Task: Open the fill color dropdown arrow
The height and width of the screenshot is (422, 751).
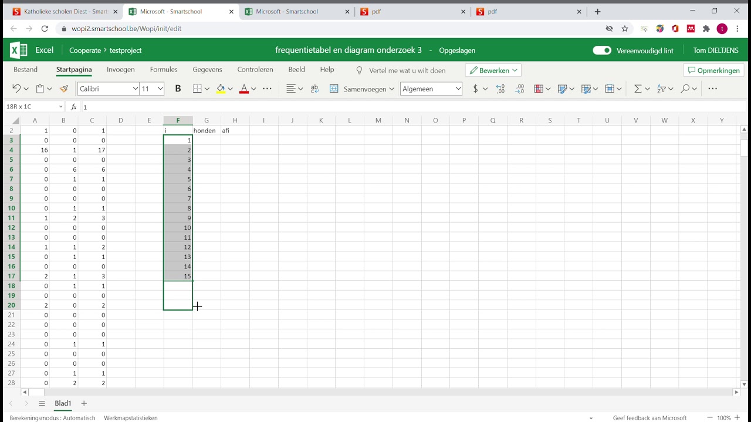Action: tap(230, 89)
